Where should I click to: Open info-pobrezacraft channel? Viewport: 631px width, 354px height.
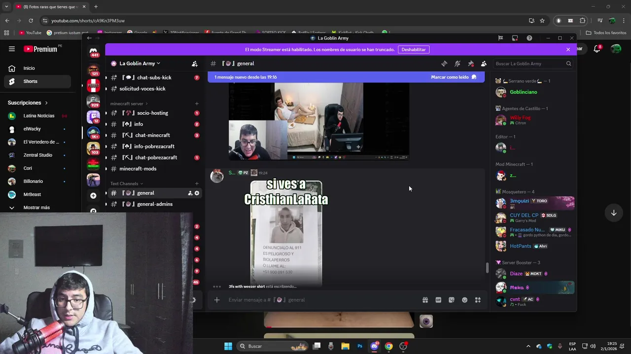pyautogui.click(x=154, y=147)
